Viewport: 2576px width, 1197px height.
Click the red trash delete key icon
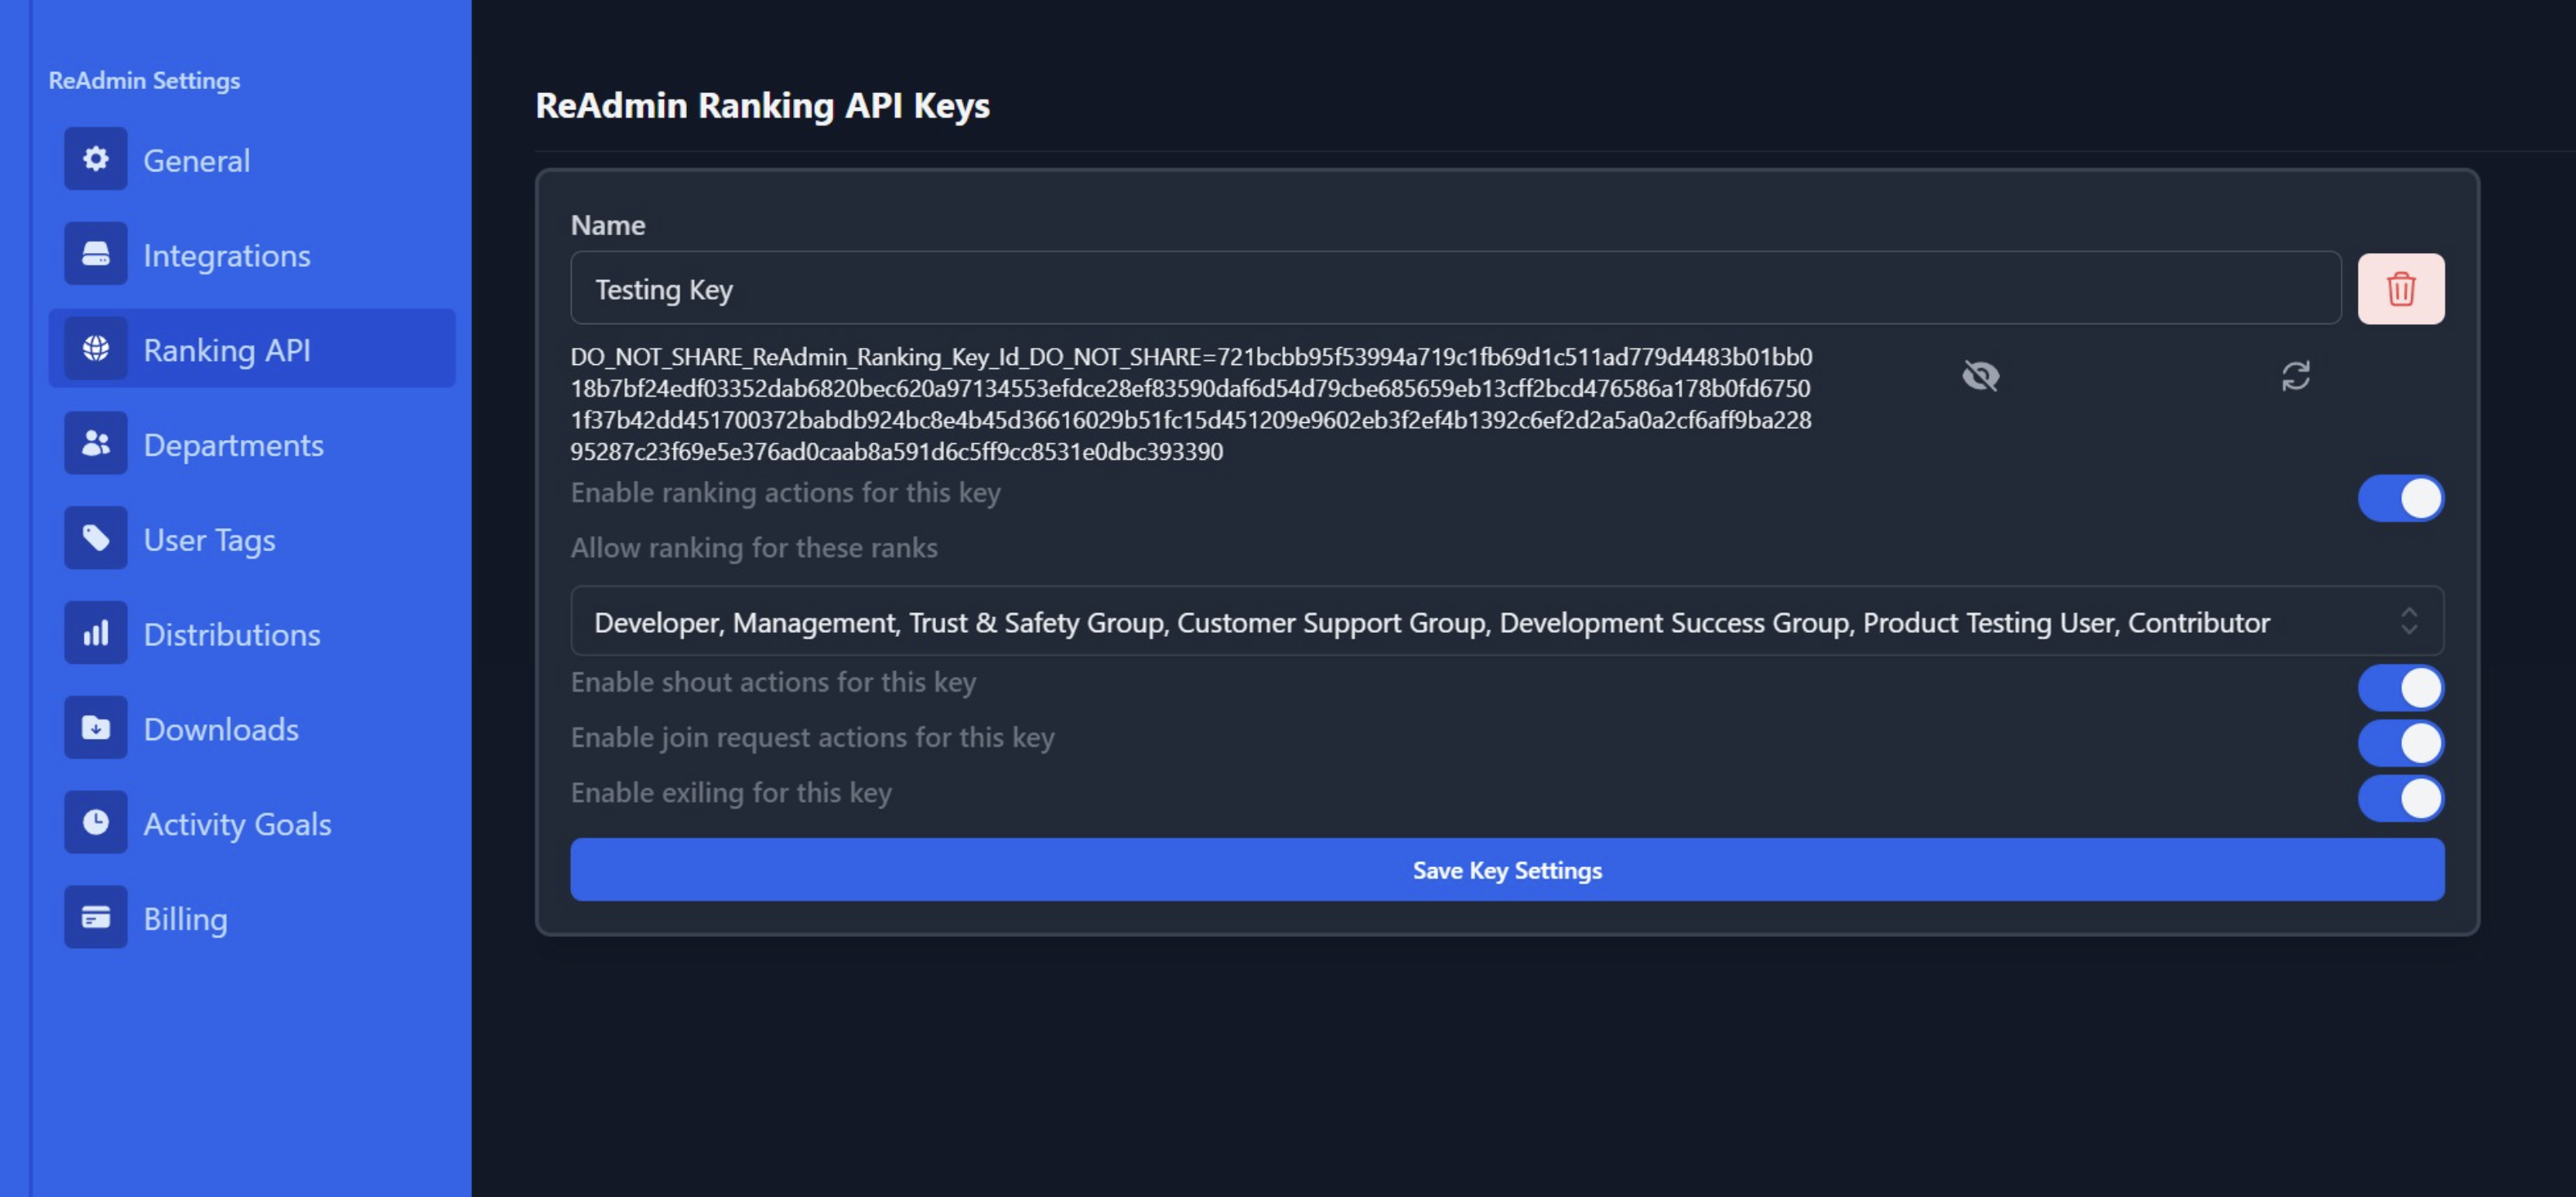[2400, 289]
